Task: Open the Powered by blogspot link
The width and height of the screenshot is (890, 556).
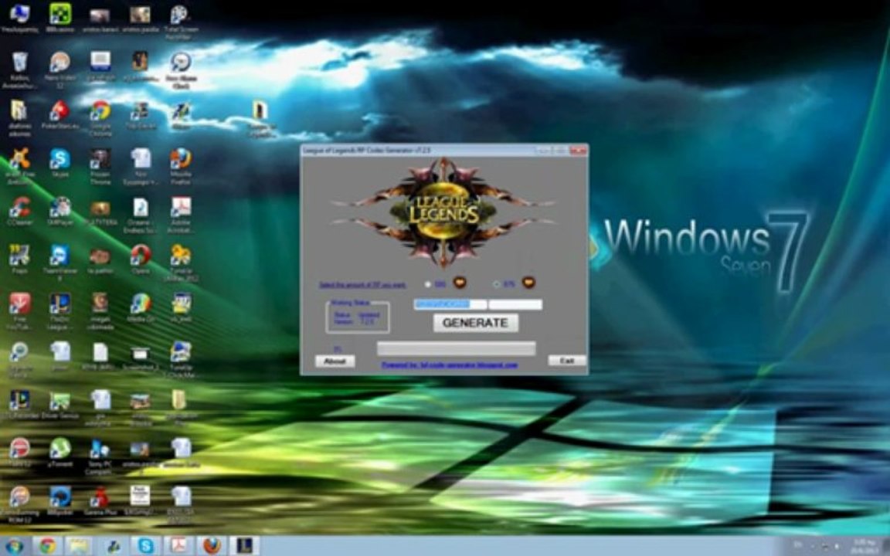Action: 450,365
